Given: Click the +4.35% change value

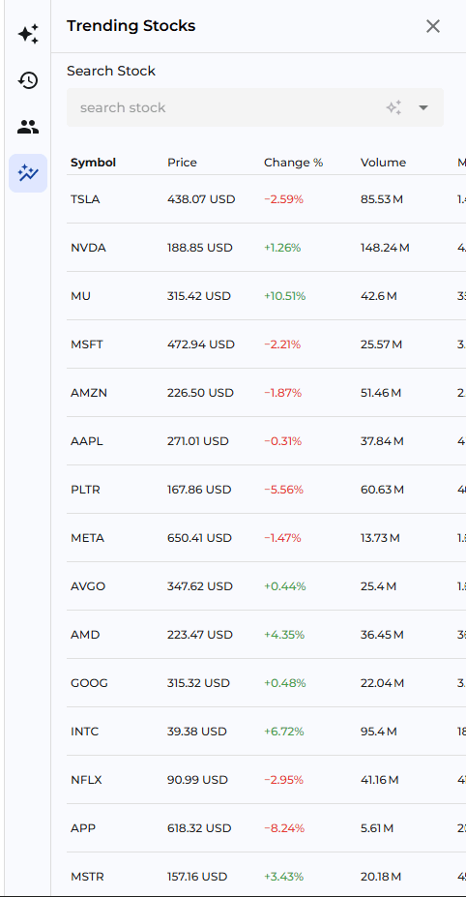Looking at the screenshot, I should pyautogui.click(x=284, y=635).
